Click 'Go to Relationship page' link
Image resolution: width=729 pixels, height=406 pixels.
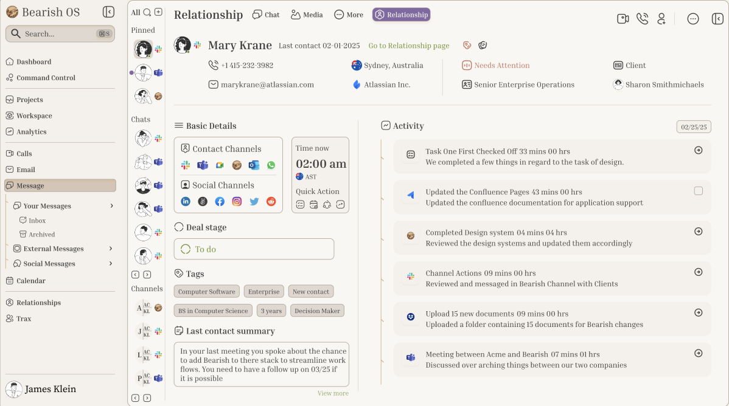click(x=408, y=46)
